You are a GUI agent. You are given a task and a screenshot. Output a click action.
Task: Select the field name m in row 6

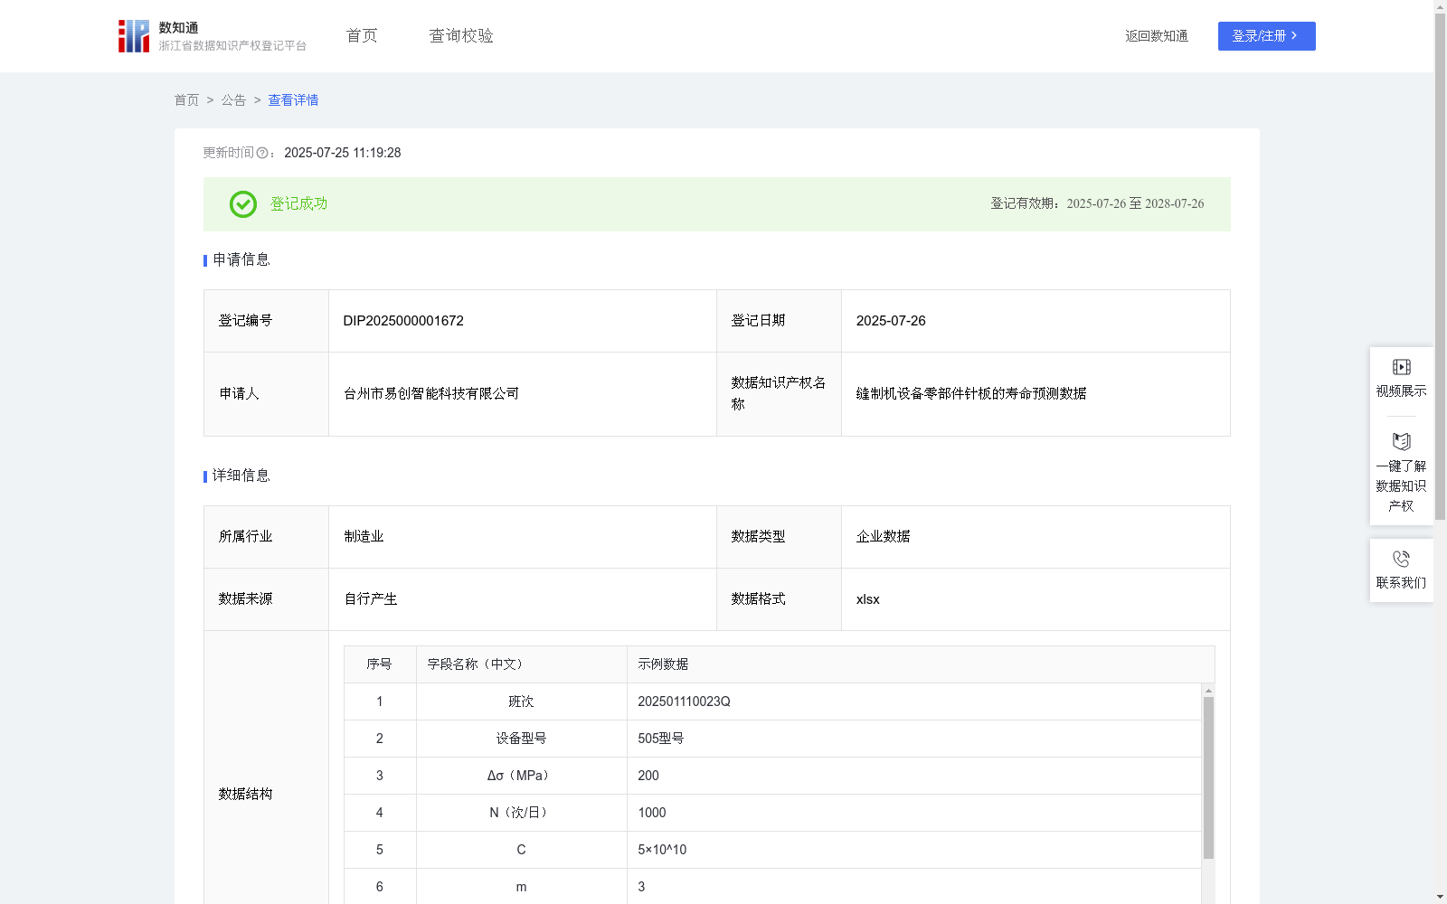[521, 887]
